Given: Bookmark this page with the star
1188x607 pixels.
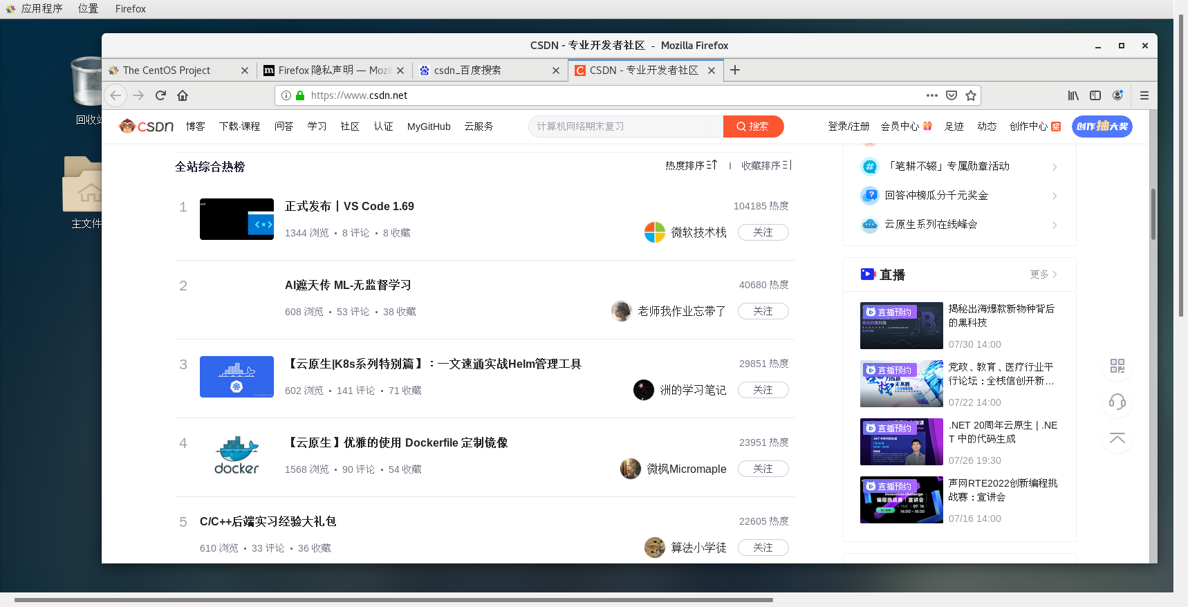Looking at the screenshot, I should point(971,95).
